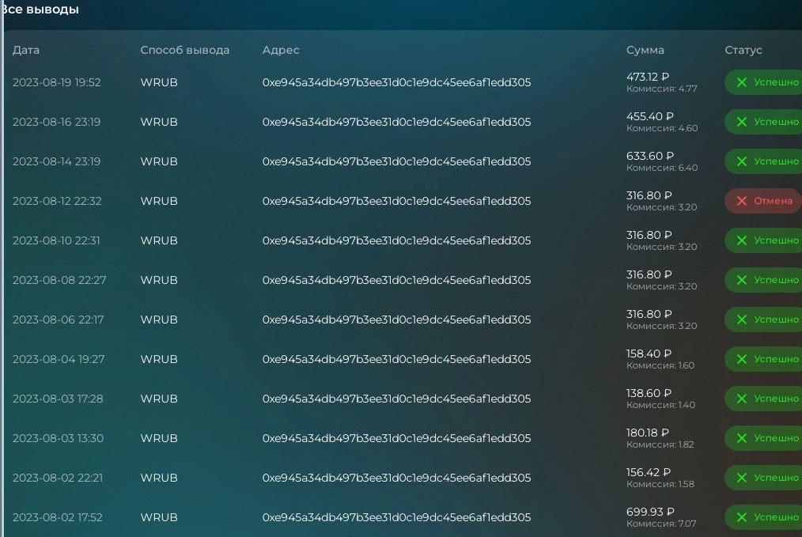Click date 2023-08-08 22:27

point(59,280)
